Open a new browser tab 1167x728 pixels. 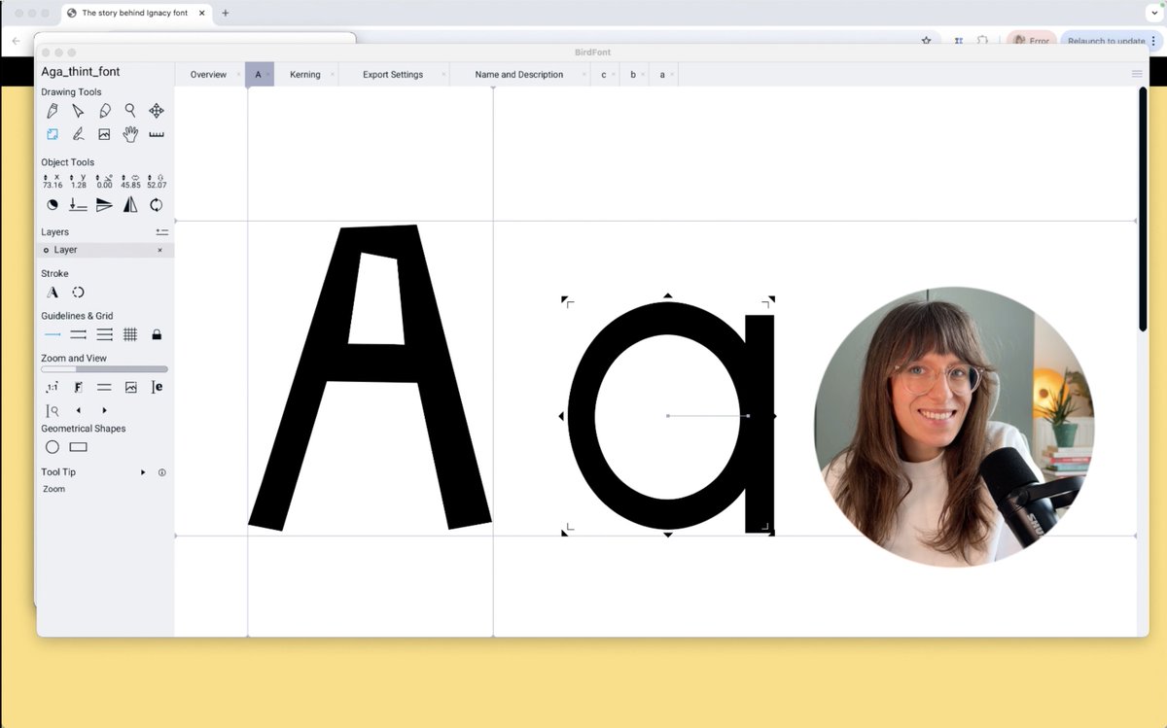tap(226, 13)
